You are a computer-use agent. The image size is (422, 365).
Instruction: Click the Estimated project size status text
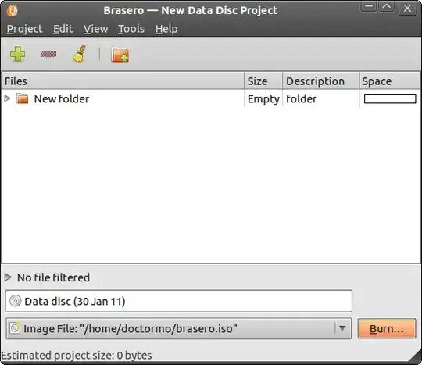[x=77, y=356]
